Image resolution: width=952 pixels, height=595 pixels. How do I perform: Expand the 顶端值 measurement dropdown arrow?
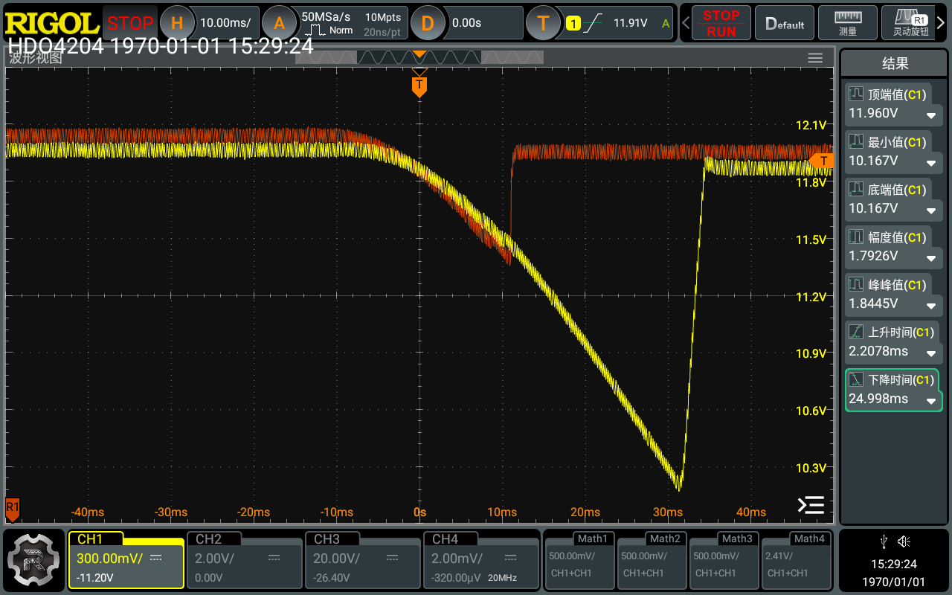(930, 116)
